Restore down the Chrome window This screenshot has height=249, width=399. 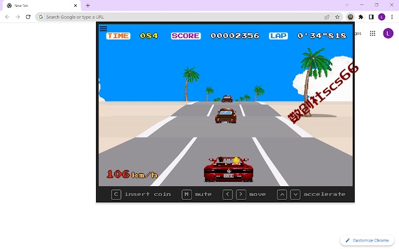[377, 5]
